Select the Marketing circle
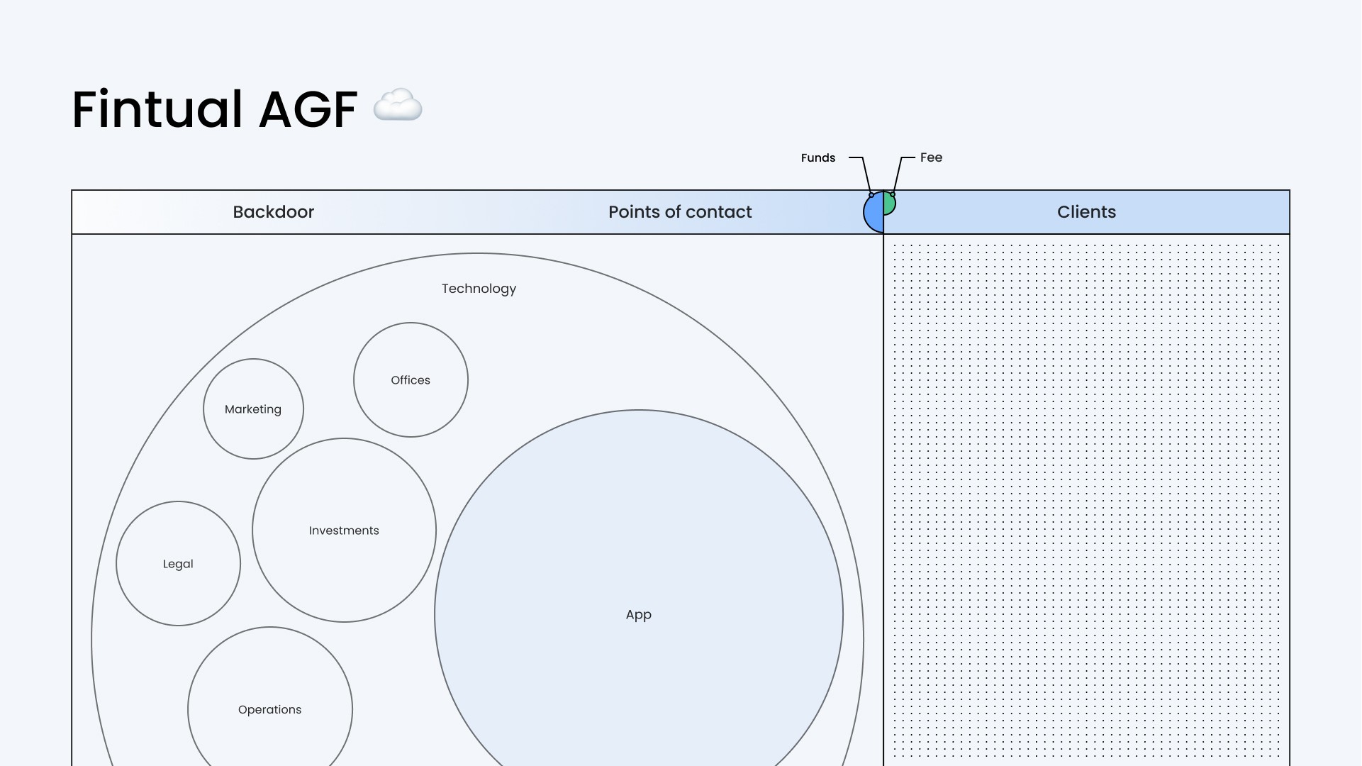 (x=253, y=409)
